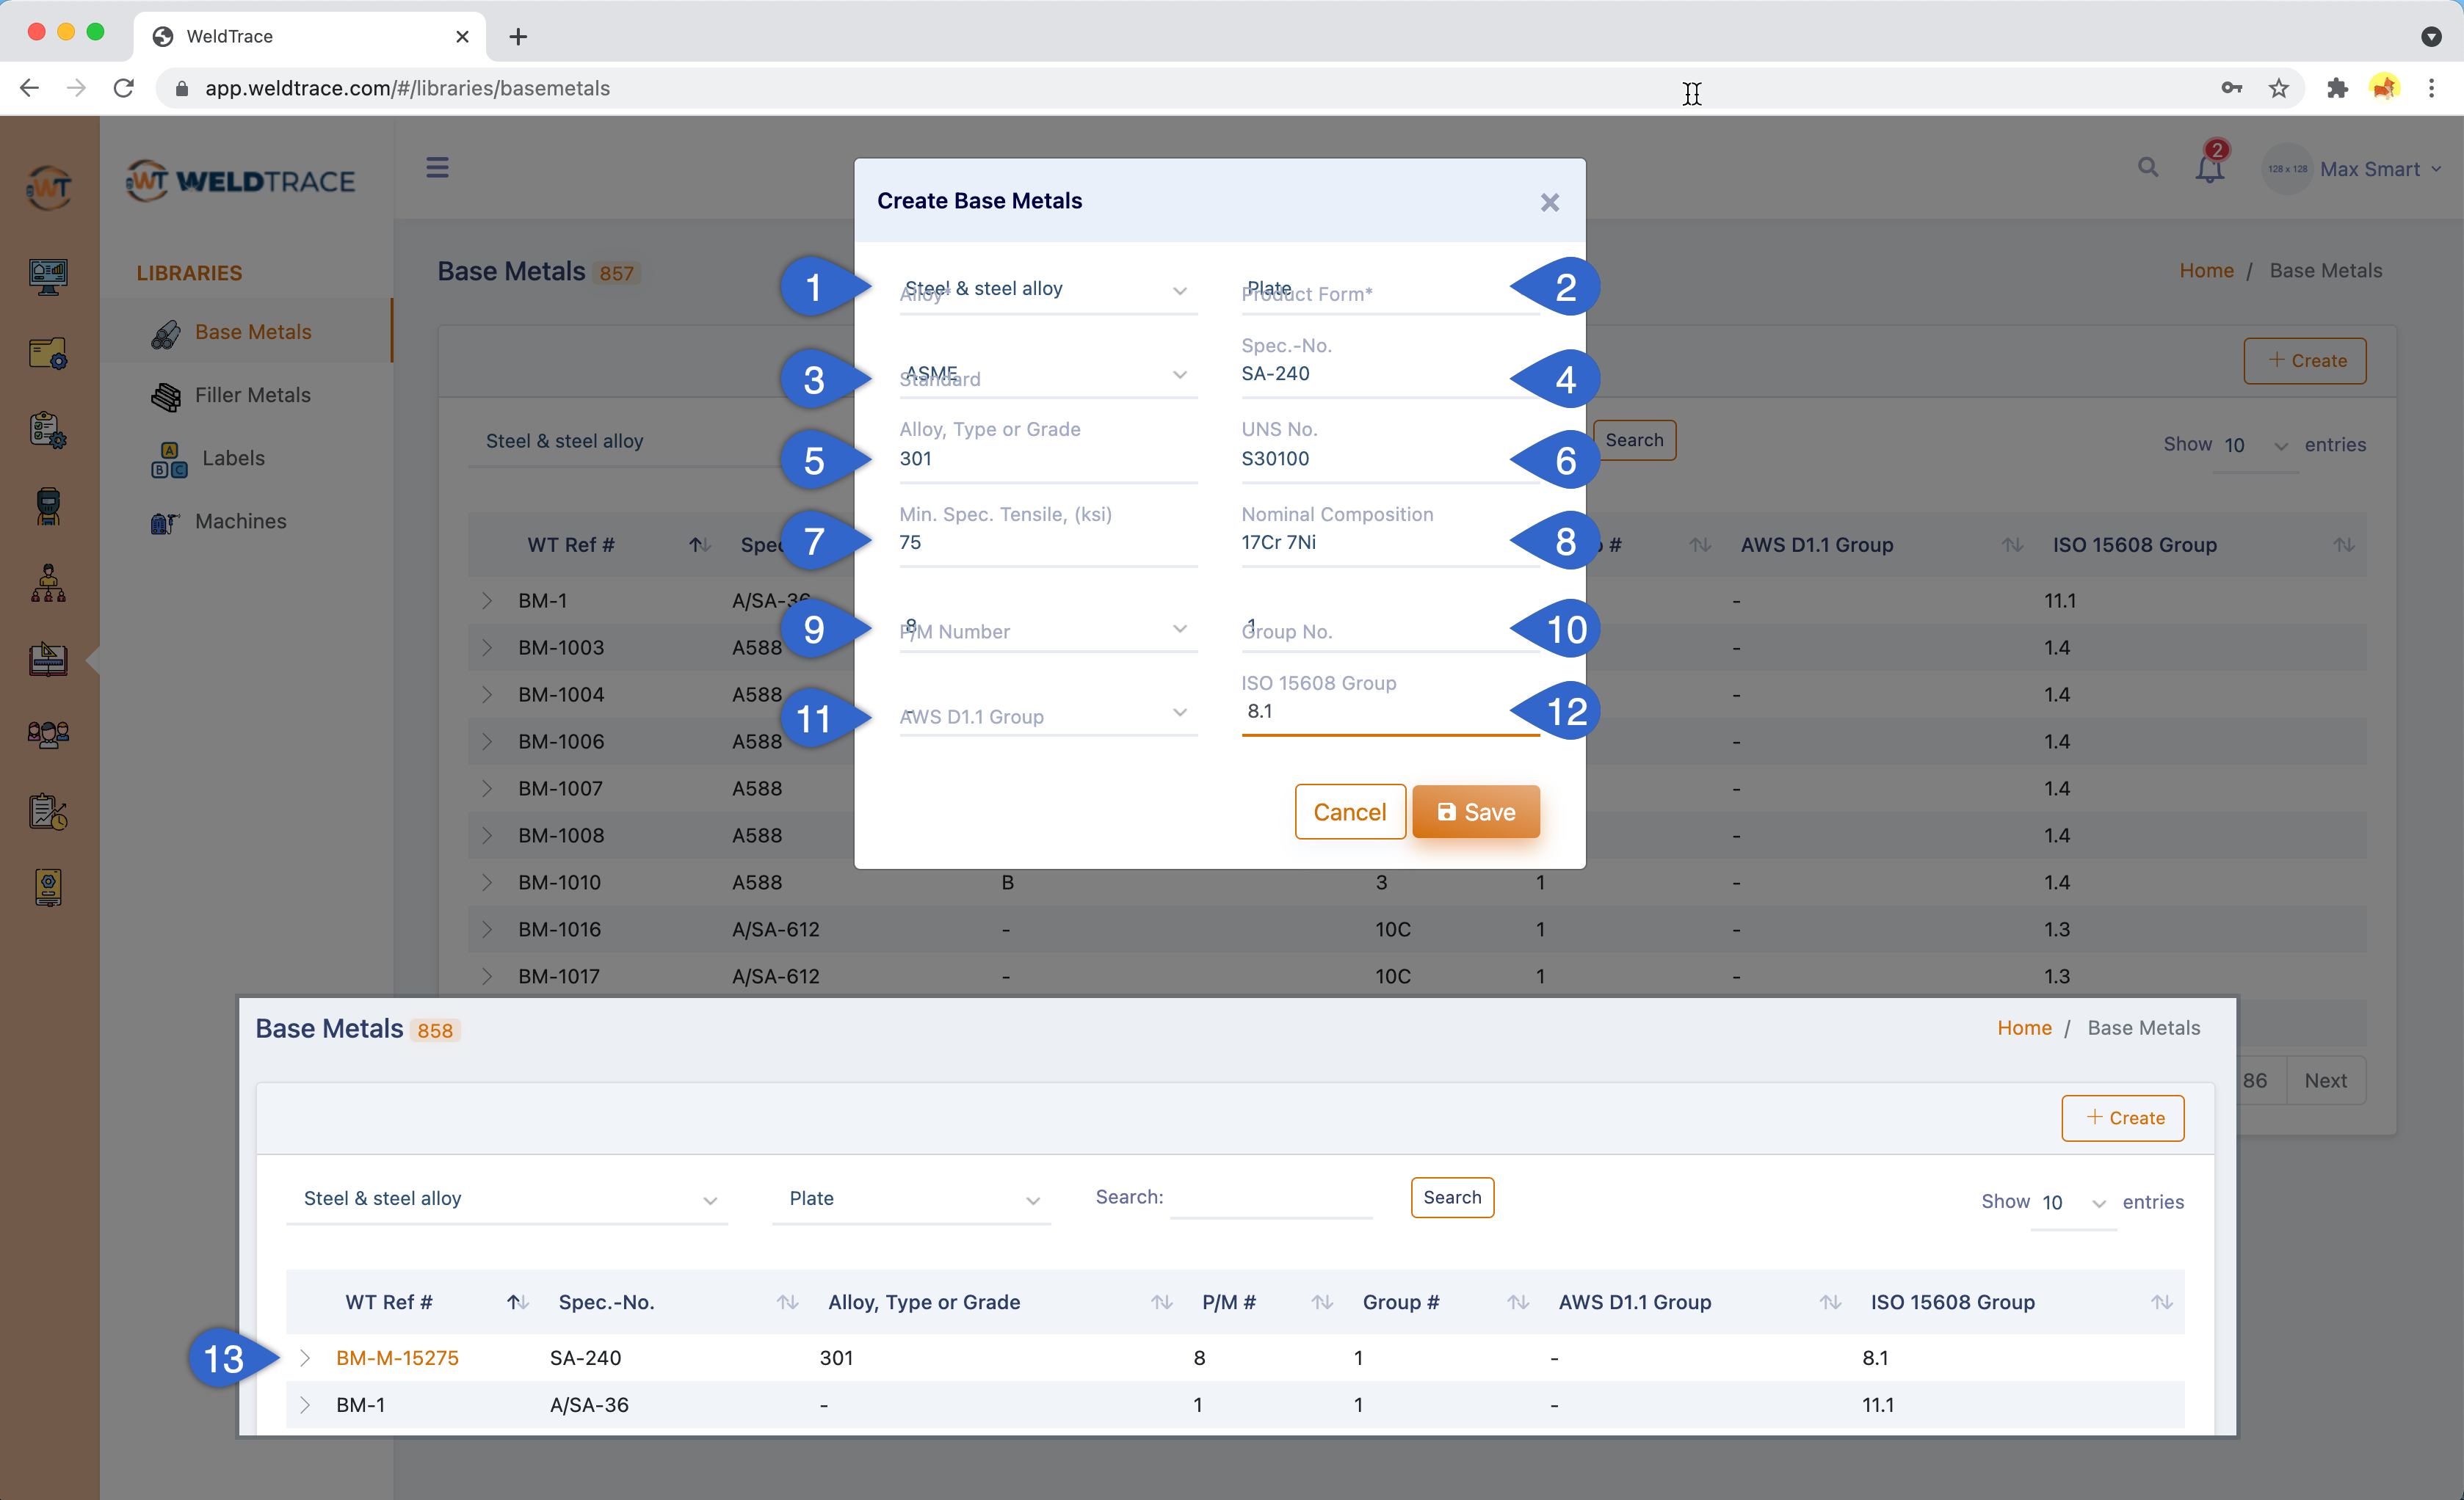Open Show entries dropdown in lower panel
The height and width of the screenshot is (1500, 2464).
pos(2073,1202)
